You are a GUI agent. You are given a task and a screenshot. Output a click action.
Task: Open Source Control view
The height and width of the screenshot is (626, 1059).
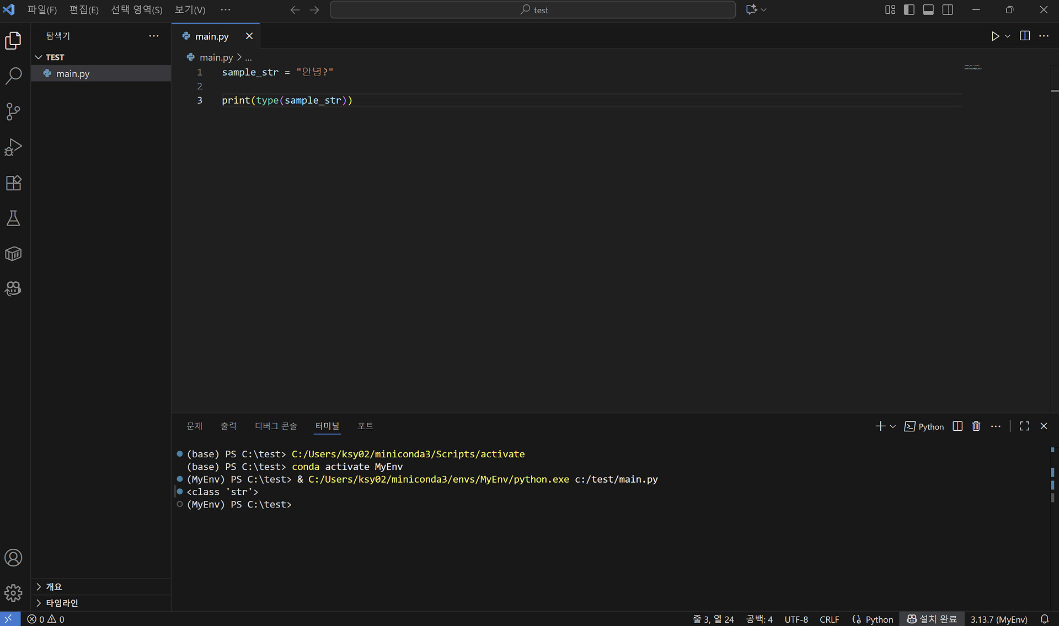pyautogui.click(x=13, y=111)
